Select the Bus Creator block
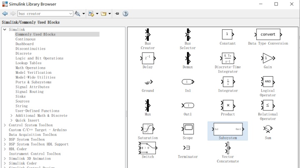Viewport: 300px width, 168px height. pos(147,35)
